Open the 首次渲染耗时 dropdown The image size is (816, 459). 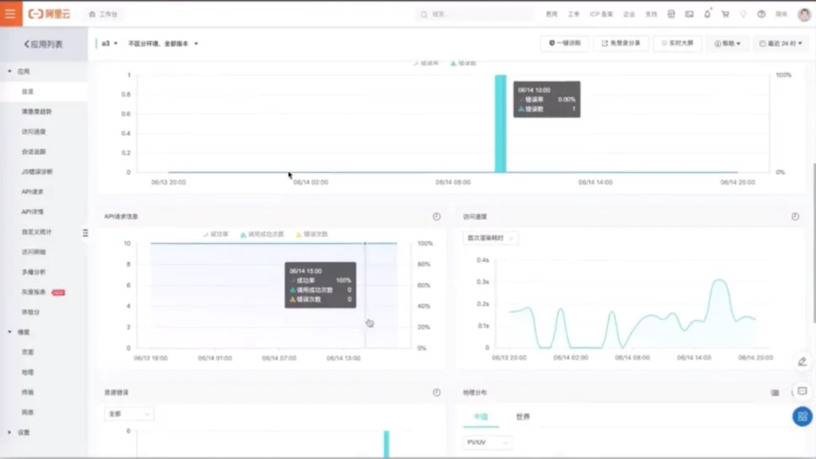pyautogui.click(x=490, y=238)
